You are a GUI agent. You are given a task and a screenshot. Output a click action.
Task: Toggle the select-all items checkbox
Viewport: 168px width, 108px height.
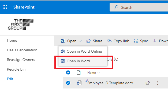68,72
